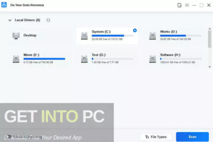Click the drive list scrollbar thumb
Screen dimensions: 213x142
pyautogui.click(x=209, y=39)
